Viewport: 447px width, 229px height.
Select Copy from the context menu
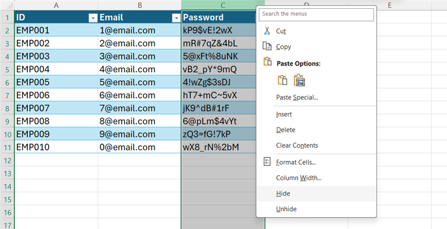(x=316, y=47)
